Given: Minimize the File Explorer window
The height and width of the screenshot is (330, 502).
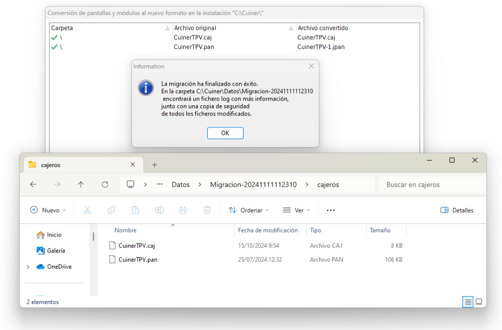Looking at the screenshot, I should 430,160.
